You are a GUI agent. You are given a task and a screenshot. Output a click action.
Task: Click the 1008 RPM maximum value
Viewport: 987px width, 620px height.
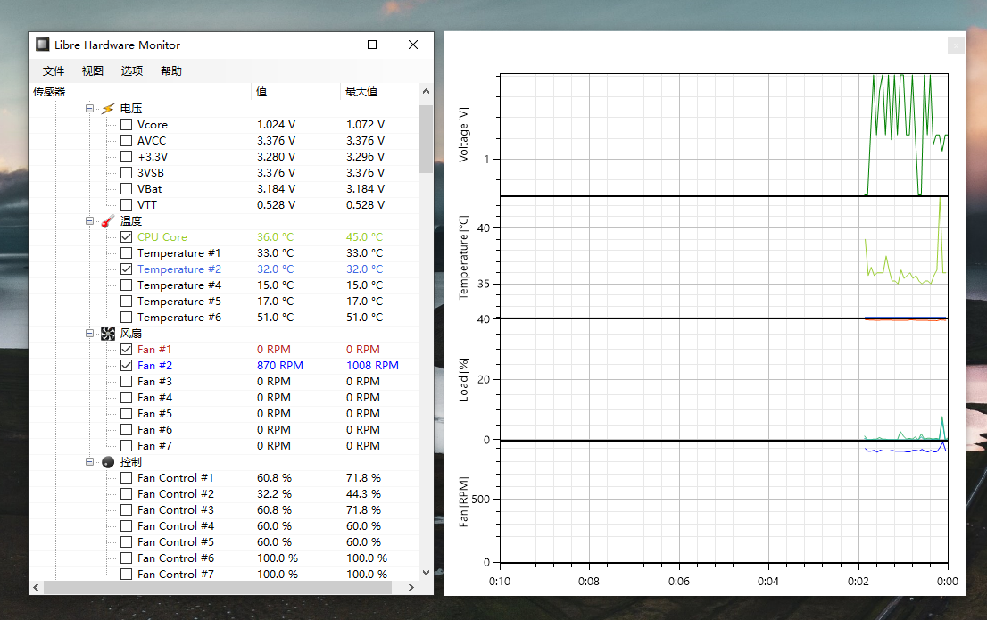point(373,366)
